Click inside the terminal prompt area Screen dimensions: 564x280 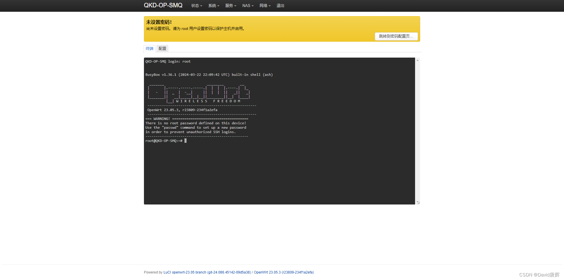click(206, 140)
